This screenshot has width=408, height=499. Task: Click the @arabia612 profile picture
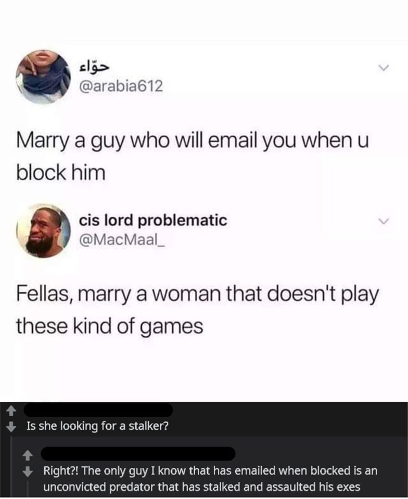[44, 77]
